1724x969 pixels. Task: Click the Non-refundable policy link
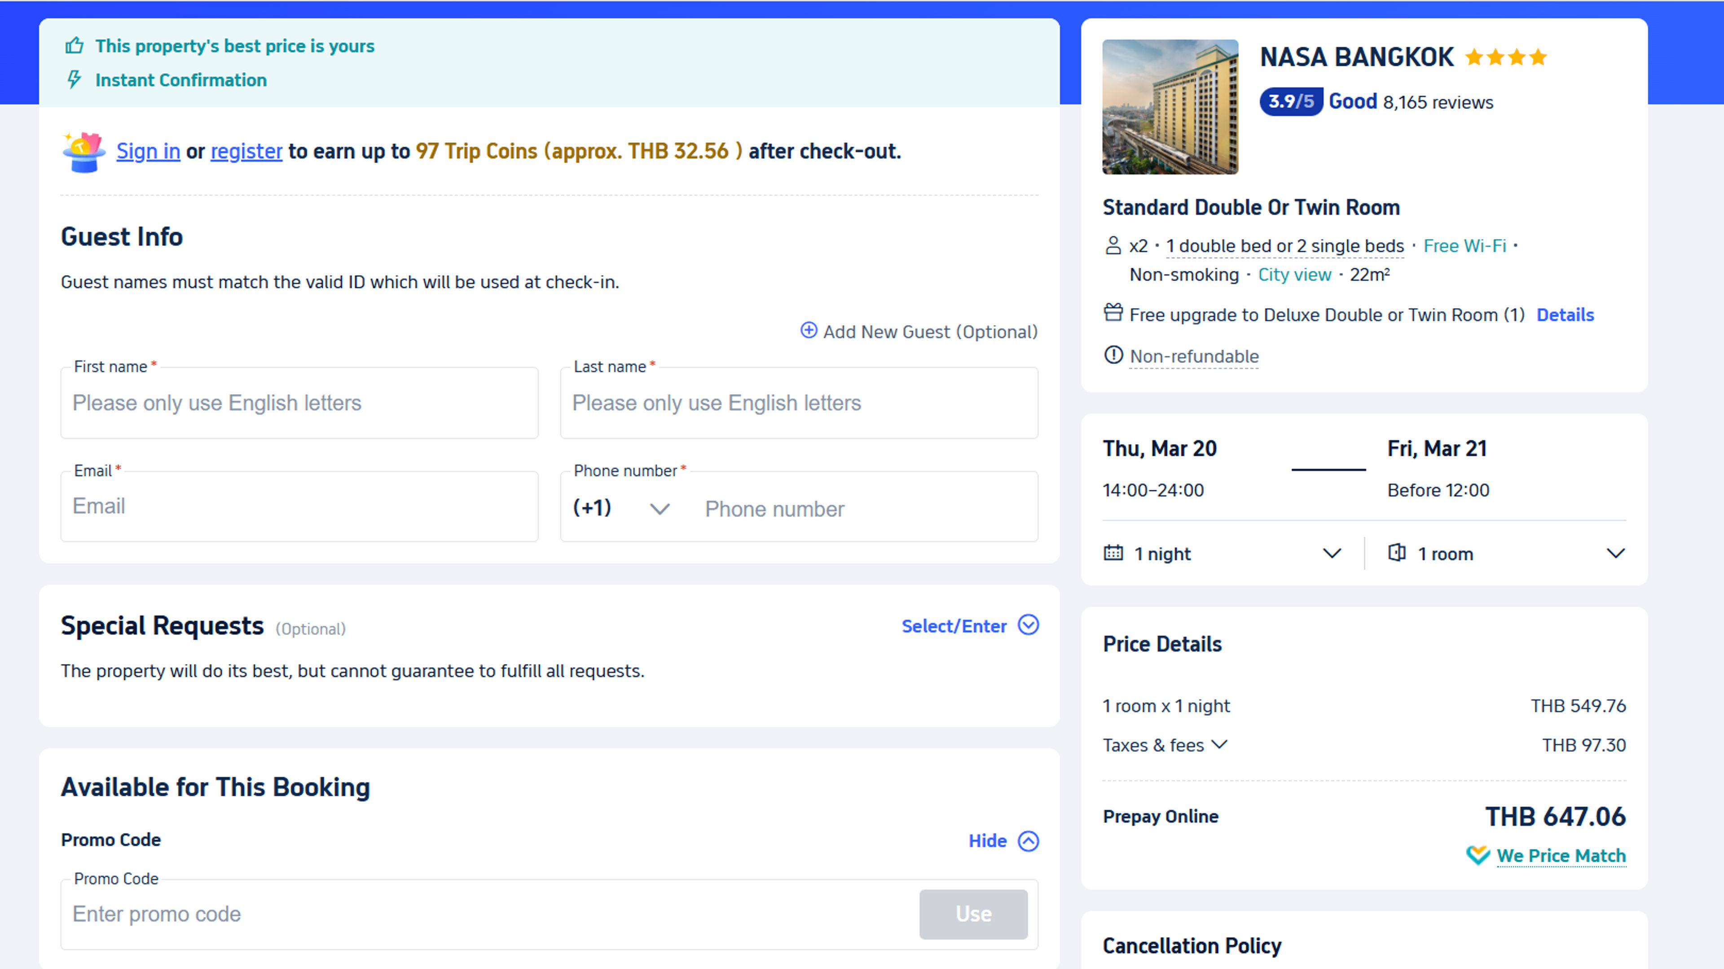(1194, 357)
